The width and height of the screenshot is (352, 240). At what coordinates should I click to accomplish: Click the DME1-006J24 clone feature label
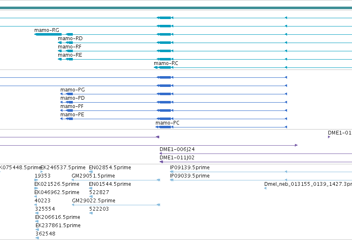pyautogui.click(x=177, y=149)
